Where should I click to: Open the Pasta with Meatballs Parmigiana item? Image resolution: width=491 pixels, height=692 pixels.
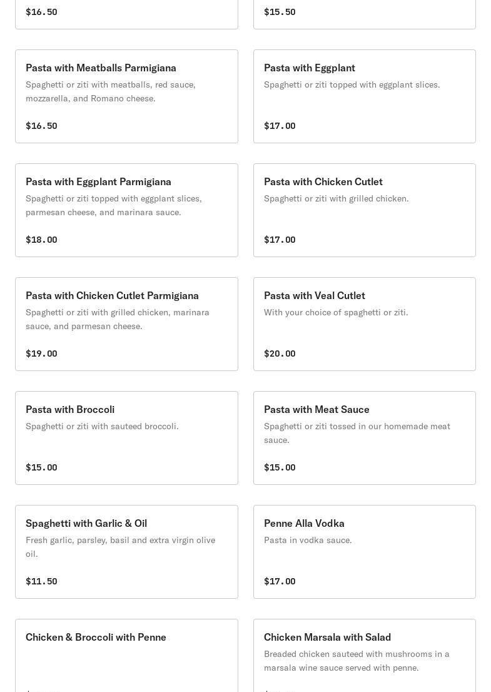tap(126, 96)
